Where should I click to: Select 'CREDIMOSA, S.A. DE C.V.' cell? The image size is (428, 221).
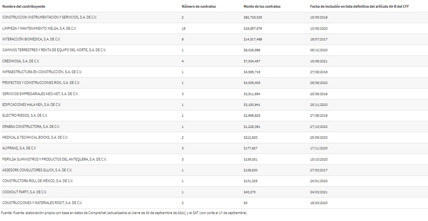click(21, 61)
